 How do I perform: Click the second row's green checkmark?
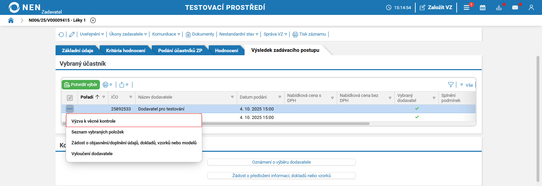(x=417, y=117)
